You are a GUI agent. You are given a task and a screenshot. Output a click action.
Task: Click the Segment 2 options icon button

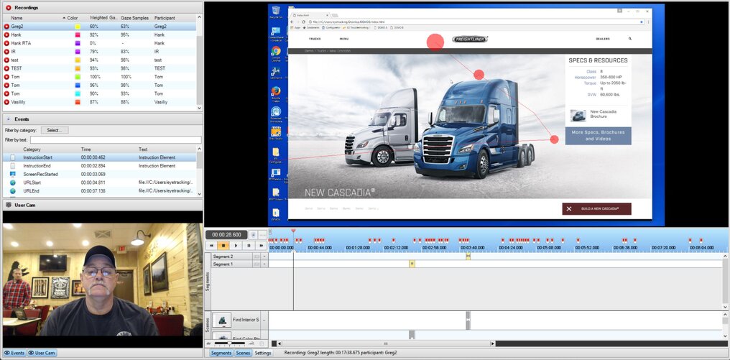tap(256, 257)
